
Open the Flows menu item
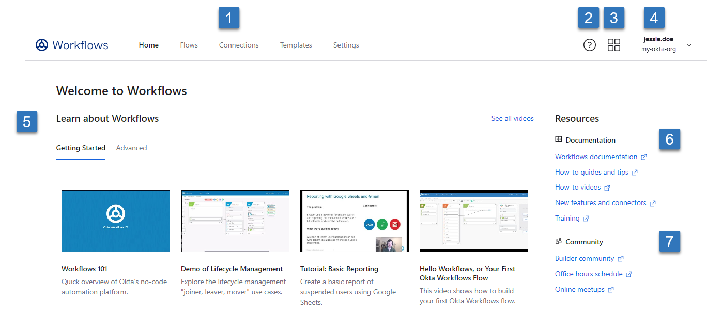click(189, 45)
